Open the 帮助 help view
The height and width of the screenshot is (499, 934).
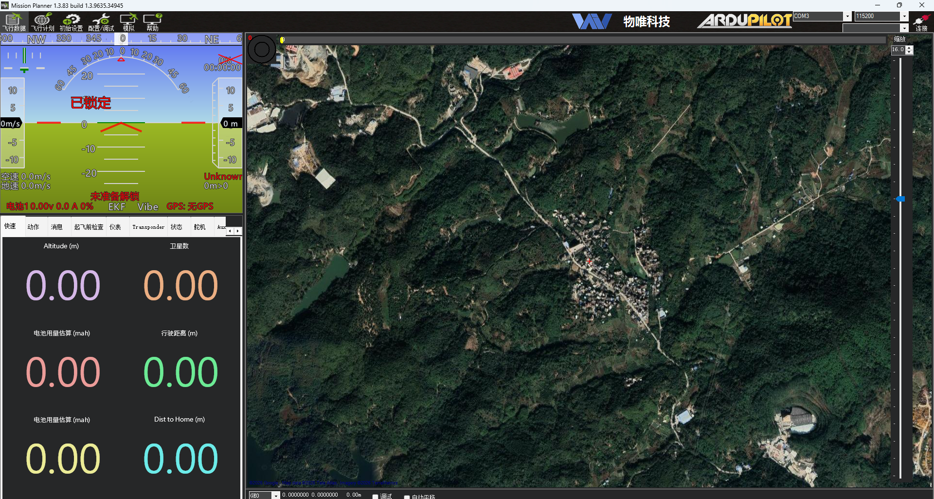152,22
